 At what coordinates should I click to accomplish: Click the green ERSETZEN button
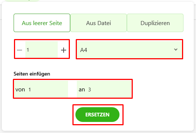pos(97,115)
